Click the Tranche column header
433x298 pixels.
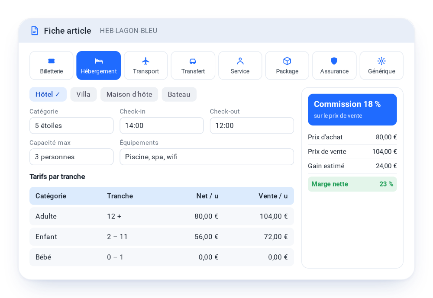[120, 196]
